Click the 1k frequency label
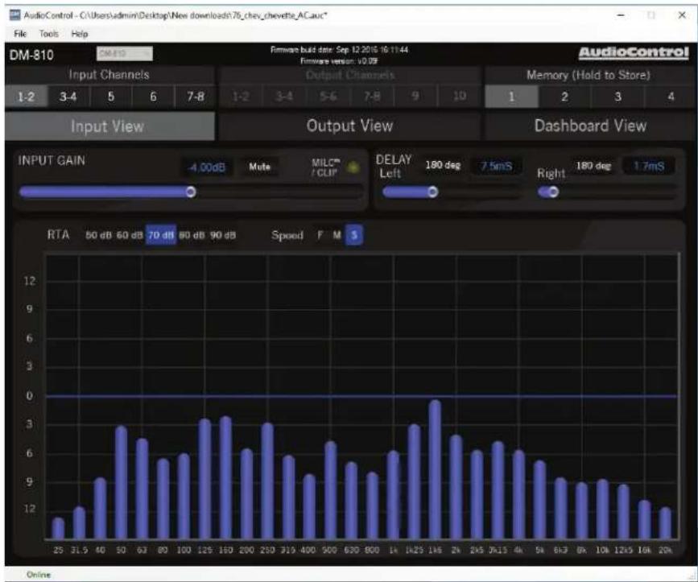 pos(394,551)
